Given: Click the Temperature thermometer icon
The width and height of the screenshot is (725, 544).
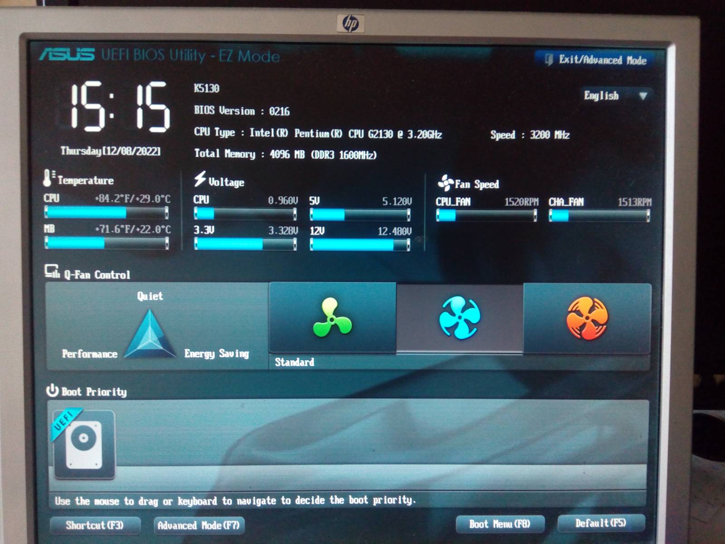Looking at the screenshot, I should [x=48, y=178].
